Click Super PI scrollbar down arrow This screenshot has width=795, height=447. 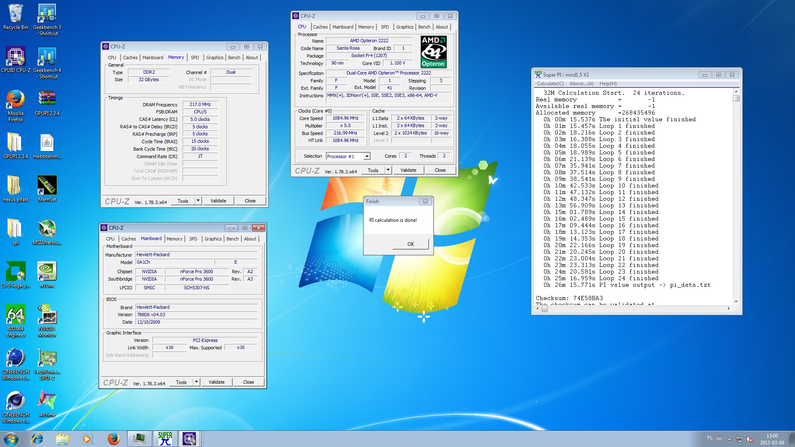[x=736, y=302]
